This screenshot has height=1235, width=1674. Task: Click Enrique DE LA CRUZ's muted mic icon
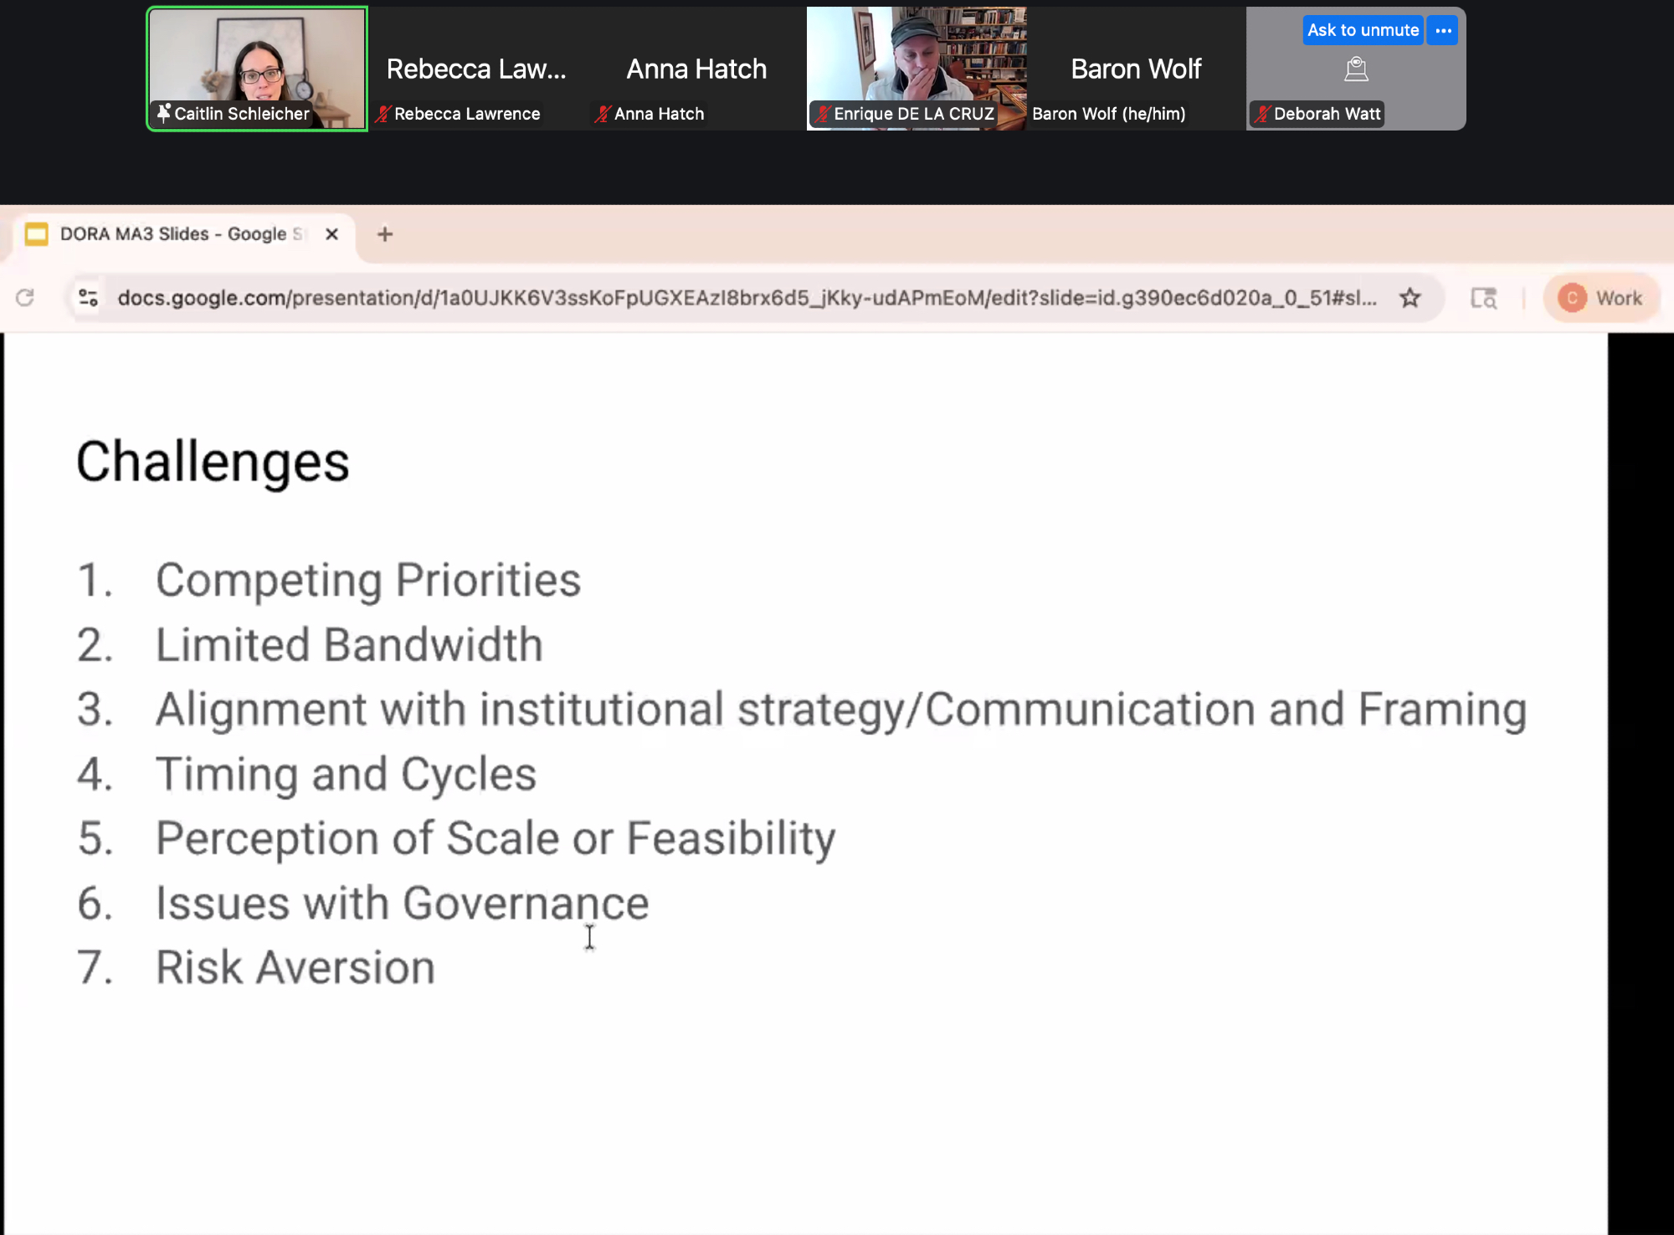823,114
